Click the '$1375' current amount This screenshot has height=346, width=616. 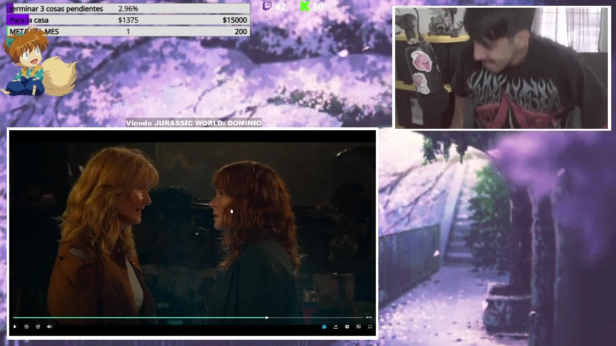(128, 20)
